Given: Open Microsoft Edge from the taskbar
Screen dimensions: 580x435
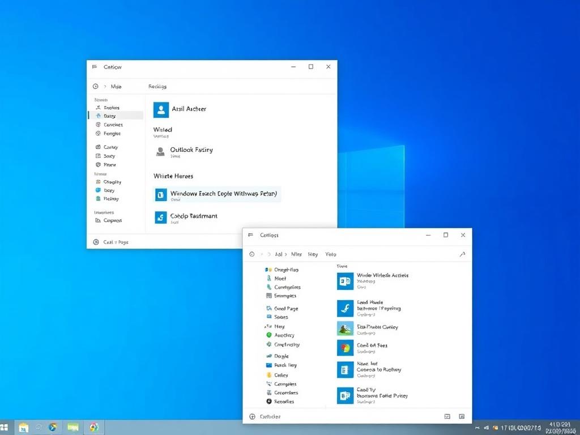Looking at the screenshot, I should tap(53, 428).
